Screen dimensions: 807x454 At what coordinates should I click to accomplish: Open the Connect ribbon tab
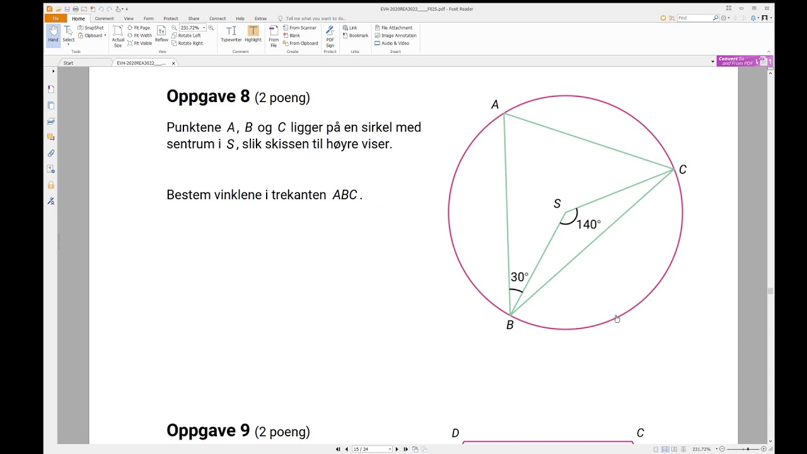218,19
